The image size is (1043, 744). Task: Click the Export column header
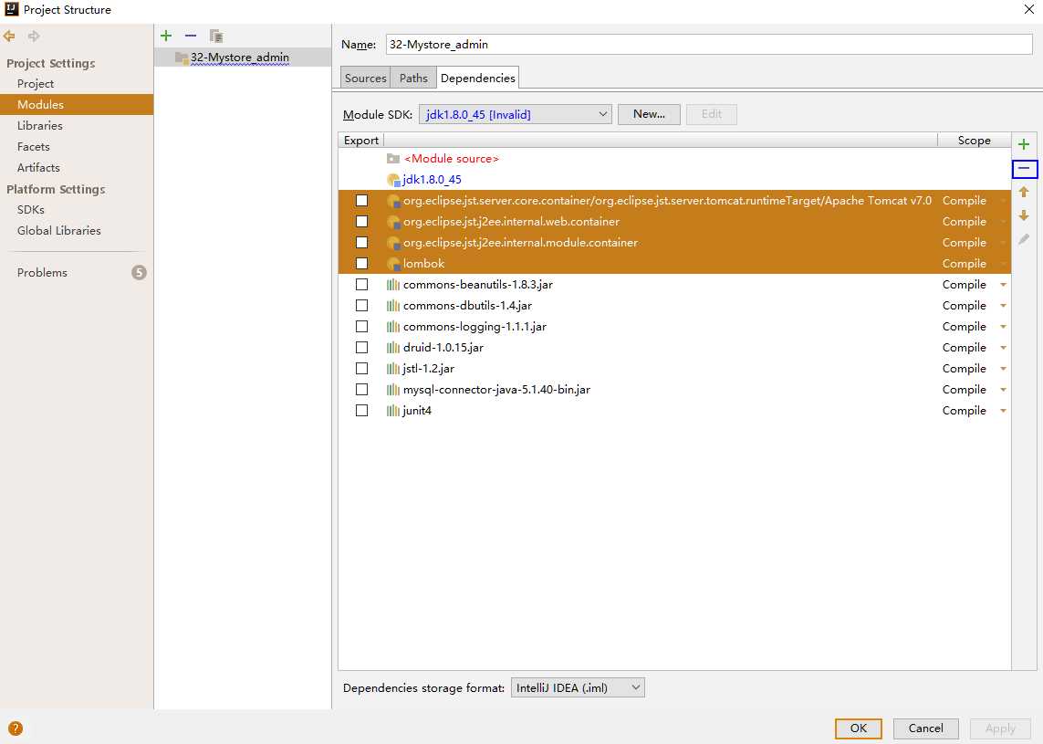pos(361,141)
